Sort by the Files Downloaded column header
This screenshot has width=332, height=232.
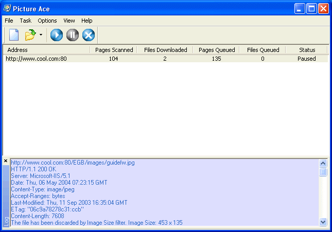(x=165, y=50)
